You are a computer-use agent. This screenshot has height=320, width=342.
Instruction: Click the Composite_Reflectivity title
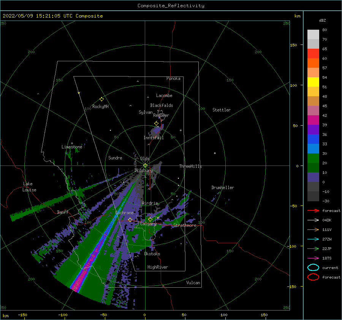[x=171, y=6]
